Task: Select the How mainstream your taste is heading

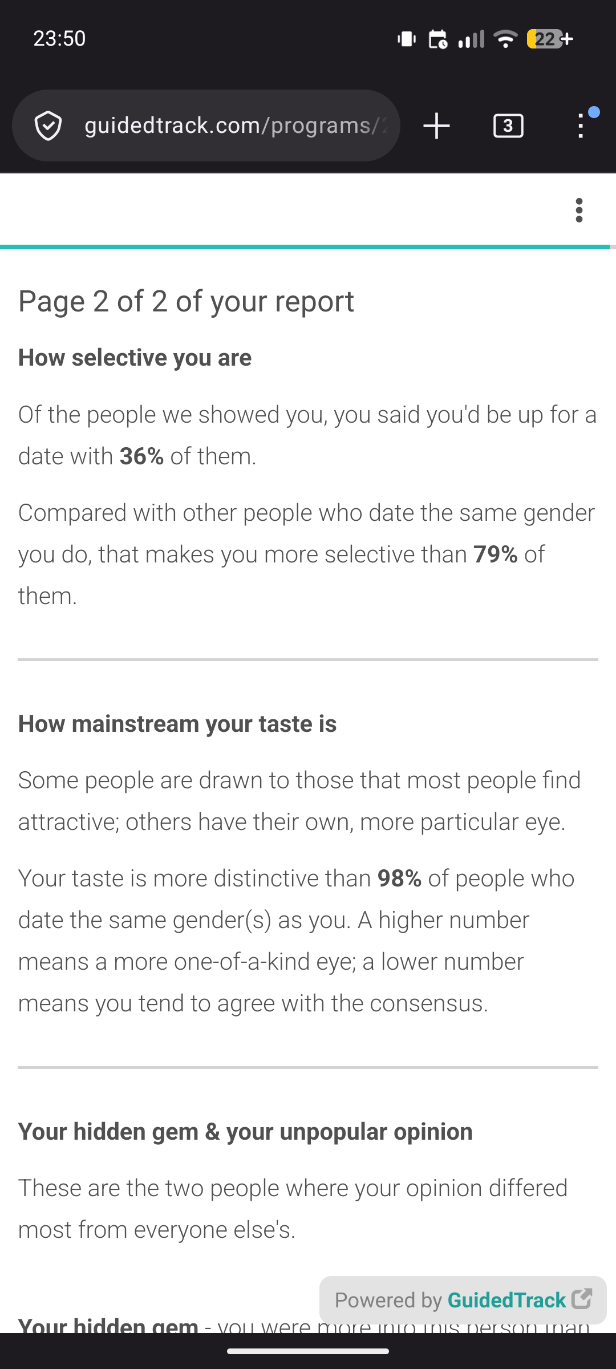Action: point(177,724)
